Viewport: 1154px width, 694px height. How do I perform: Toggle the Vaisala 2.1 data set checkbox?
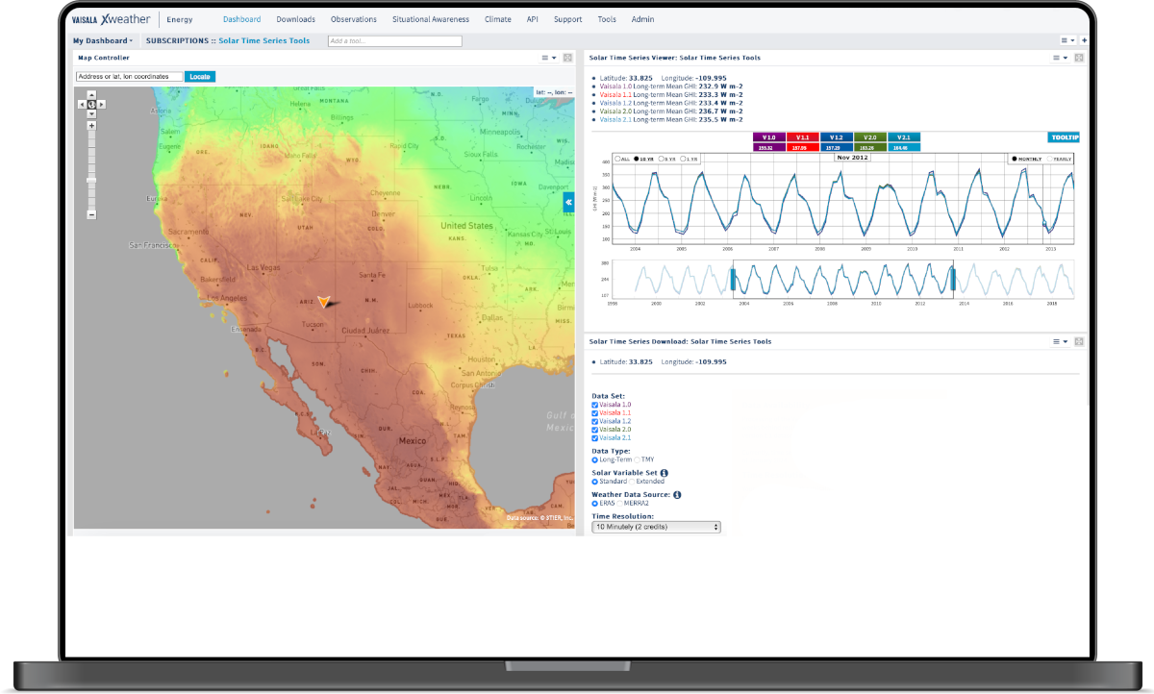click(x=594, y=437)
